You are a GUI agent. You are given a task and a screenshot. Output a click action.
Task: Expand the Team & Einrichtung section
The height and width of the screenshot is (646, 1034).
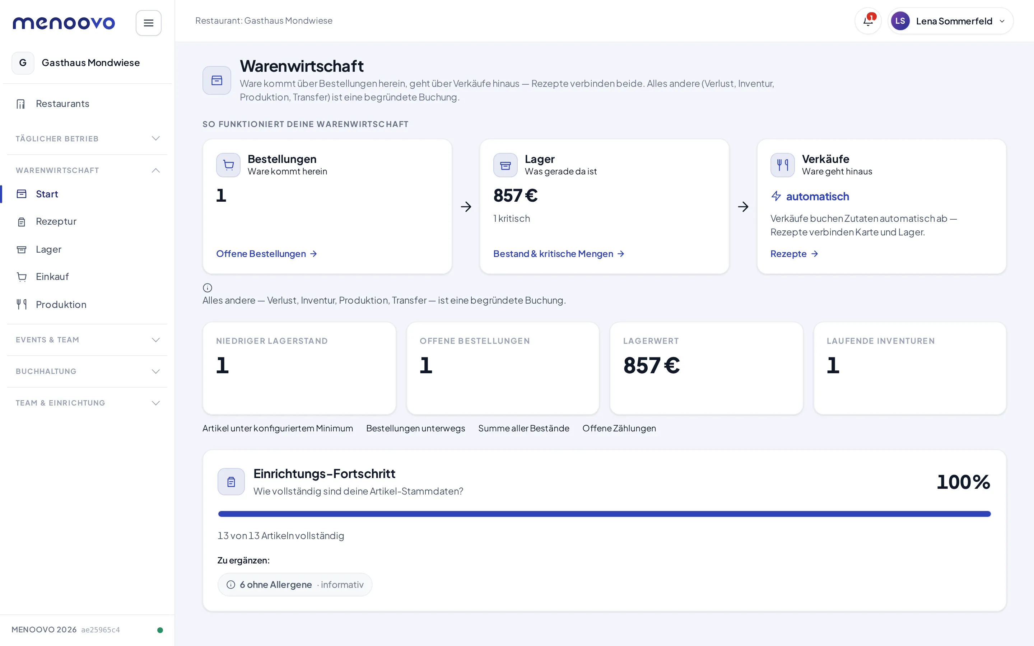[87, 403]
